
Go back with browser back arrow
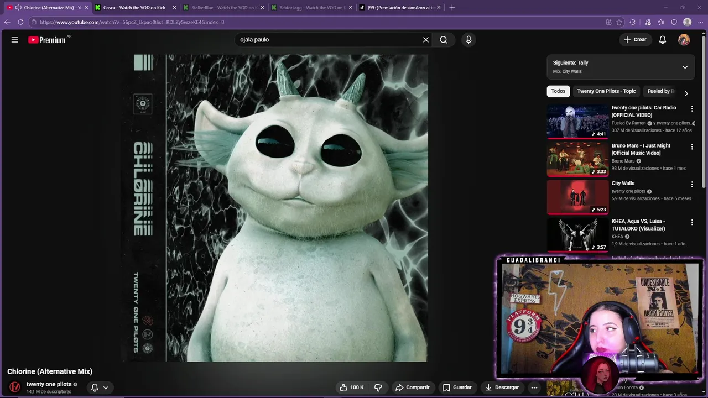click(7, 22)
